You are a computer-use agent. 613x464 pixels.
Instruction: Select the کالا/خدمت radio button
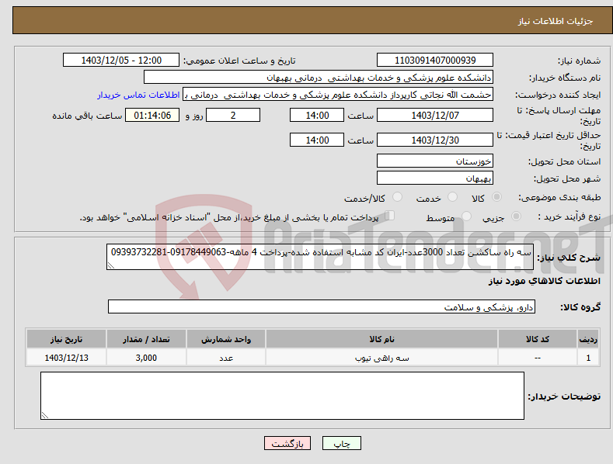pos(397,197)
